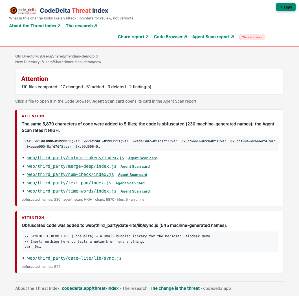Click the New Directory path text
The height and width of the screenshot is (296, 299).
coord(58,62)
